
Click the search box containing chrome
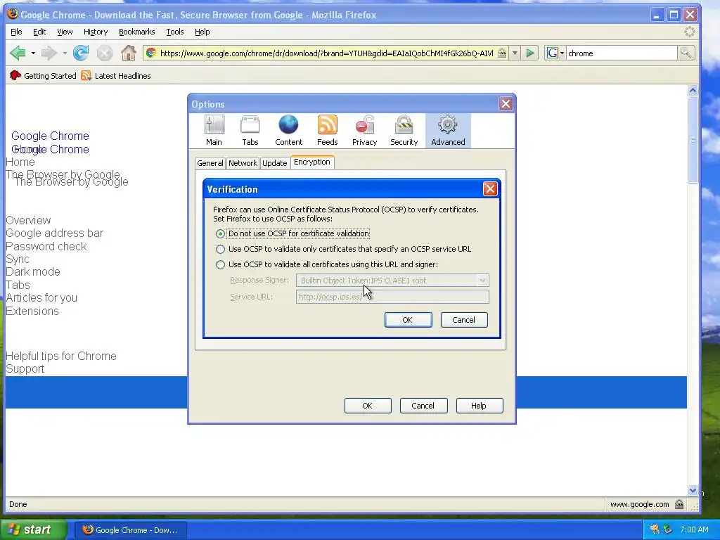[x=622, y=53]
